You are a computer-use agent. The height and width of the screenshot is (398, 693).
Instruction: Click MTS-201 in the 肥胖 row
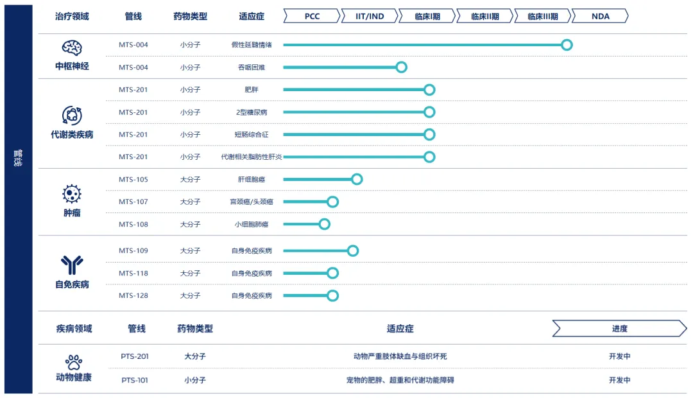pyautogui.click(x=133, y=89)
